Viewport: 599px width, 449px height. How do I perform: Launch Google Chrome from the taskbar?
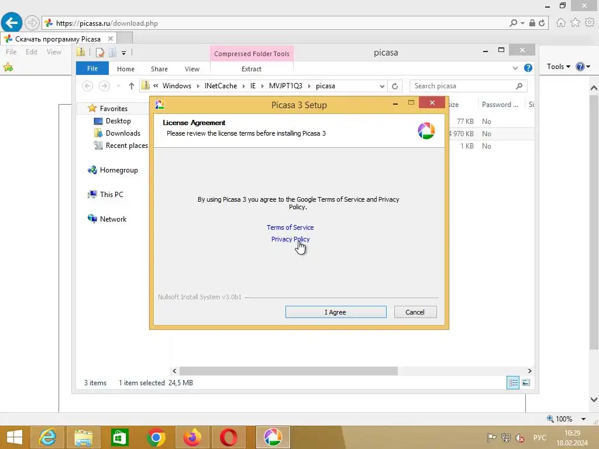pyautogui.click(x=156, y=437)
